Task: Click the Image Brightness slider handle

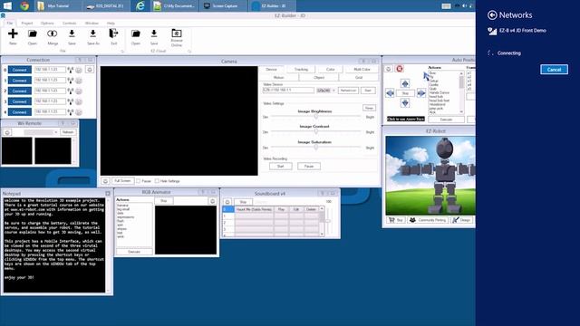Action: pos(316,116)
